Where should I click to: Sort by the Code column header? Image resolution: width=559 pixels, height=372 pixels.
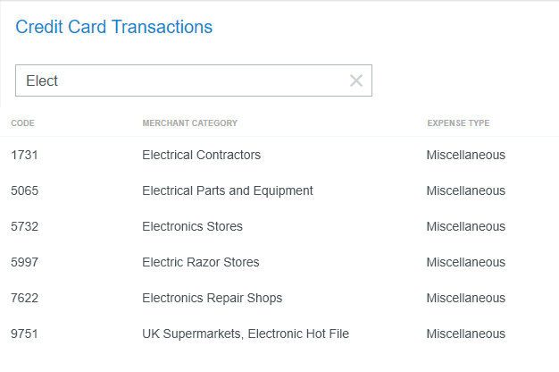[23, 123]
